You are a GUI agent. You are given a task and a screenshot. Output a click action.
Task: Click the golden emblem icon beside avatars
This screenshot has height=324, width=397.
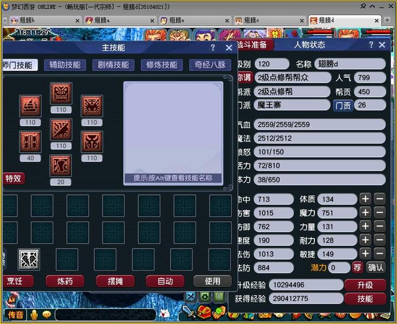275,34
